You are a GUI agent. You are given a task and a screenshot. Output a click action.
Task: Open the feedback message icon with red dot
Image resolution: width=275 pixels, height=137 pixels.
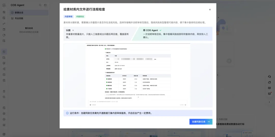click(x=269, y=94)
